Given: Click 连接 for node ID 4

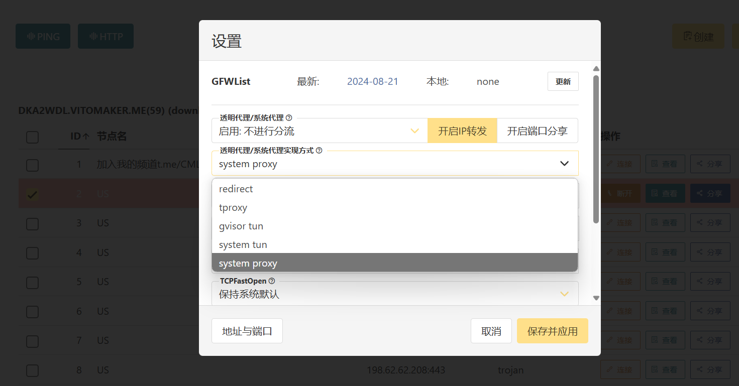Looking at the screenshot, I should [x=620, y=252].
